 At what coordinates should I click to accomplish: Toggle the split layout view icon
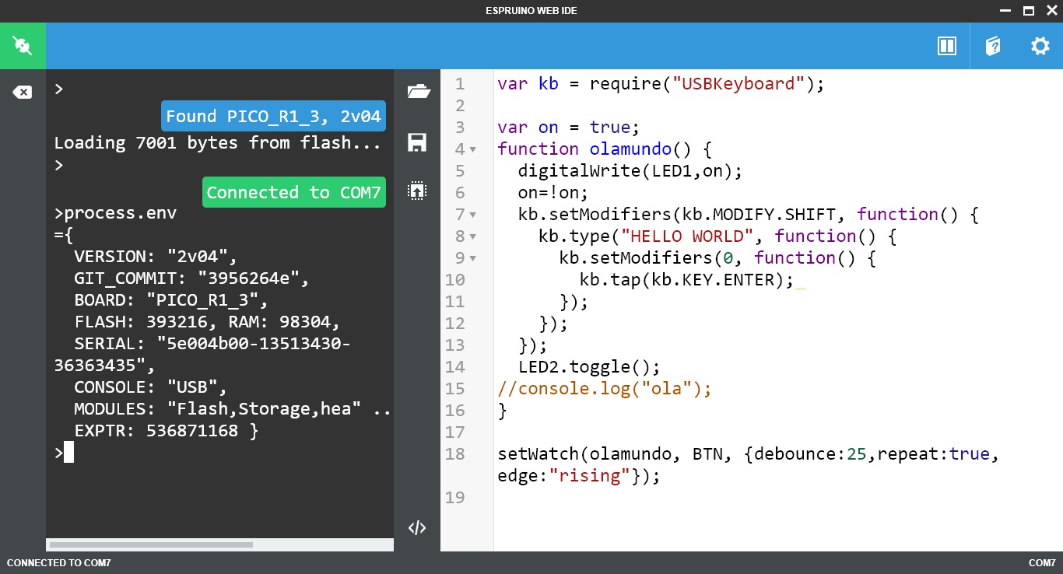click(946, 46)
